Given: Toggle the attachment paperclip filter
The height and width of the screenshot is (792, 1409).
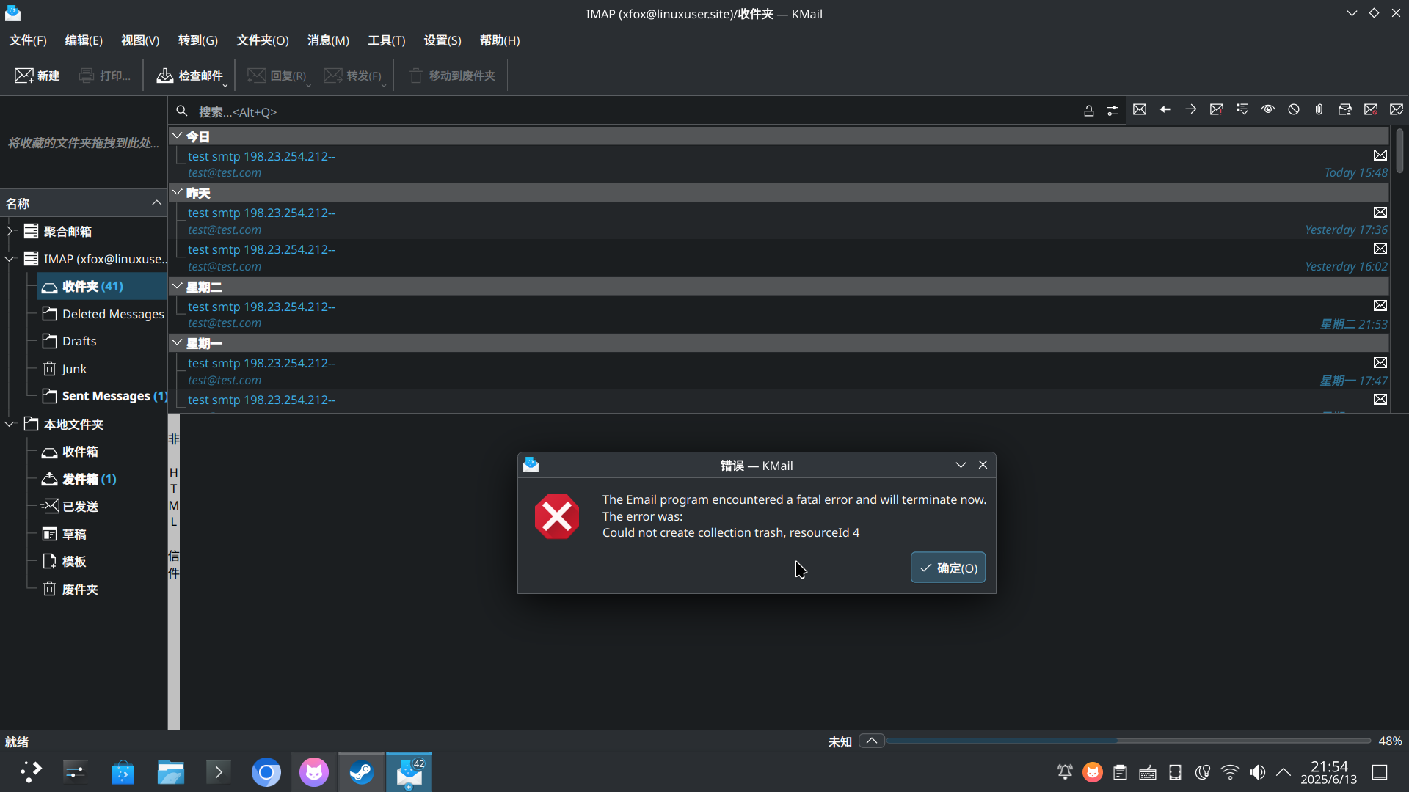Looking at the screenshot, I should (x=1319, y=109).
